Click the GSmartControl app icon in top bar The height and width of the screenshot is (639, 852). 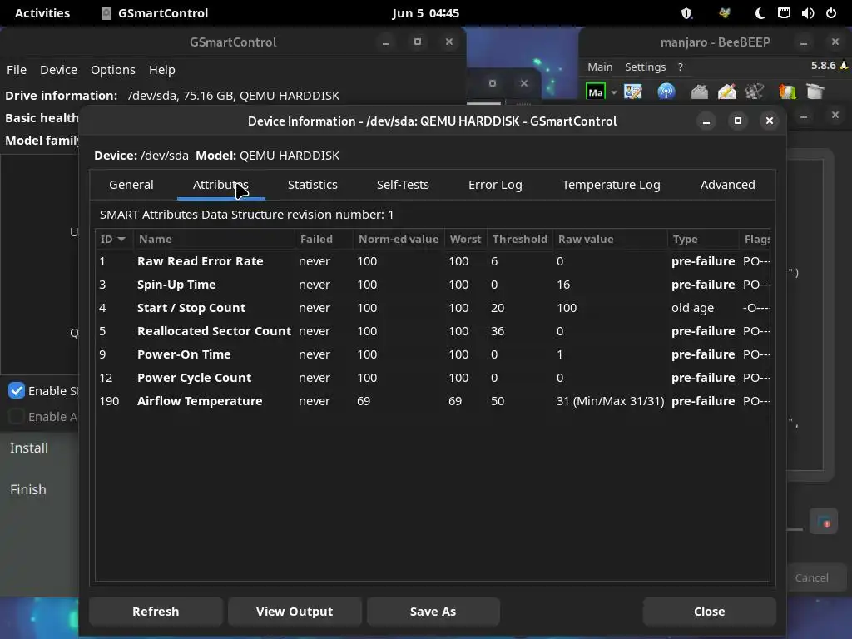[106, 13]
